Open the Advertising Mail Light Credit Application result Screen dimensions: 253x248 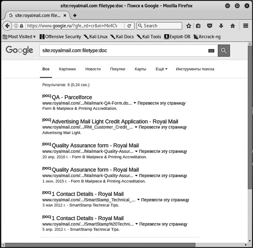click(x=115, y=122)
